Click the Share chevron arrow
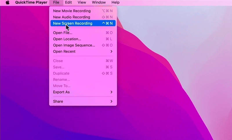 pos(111,101)
